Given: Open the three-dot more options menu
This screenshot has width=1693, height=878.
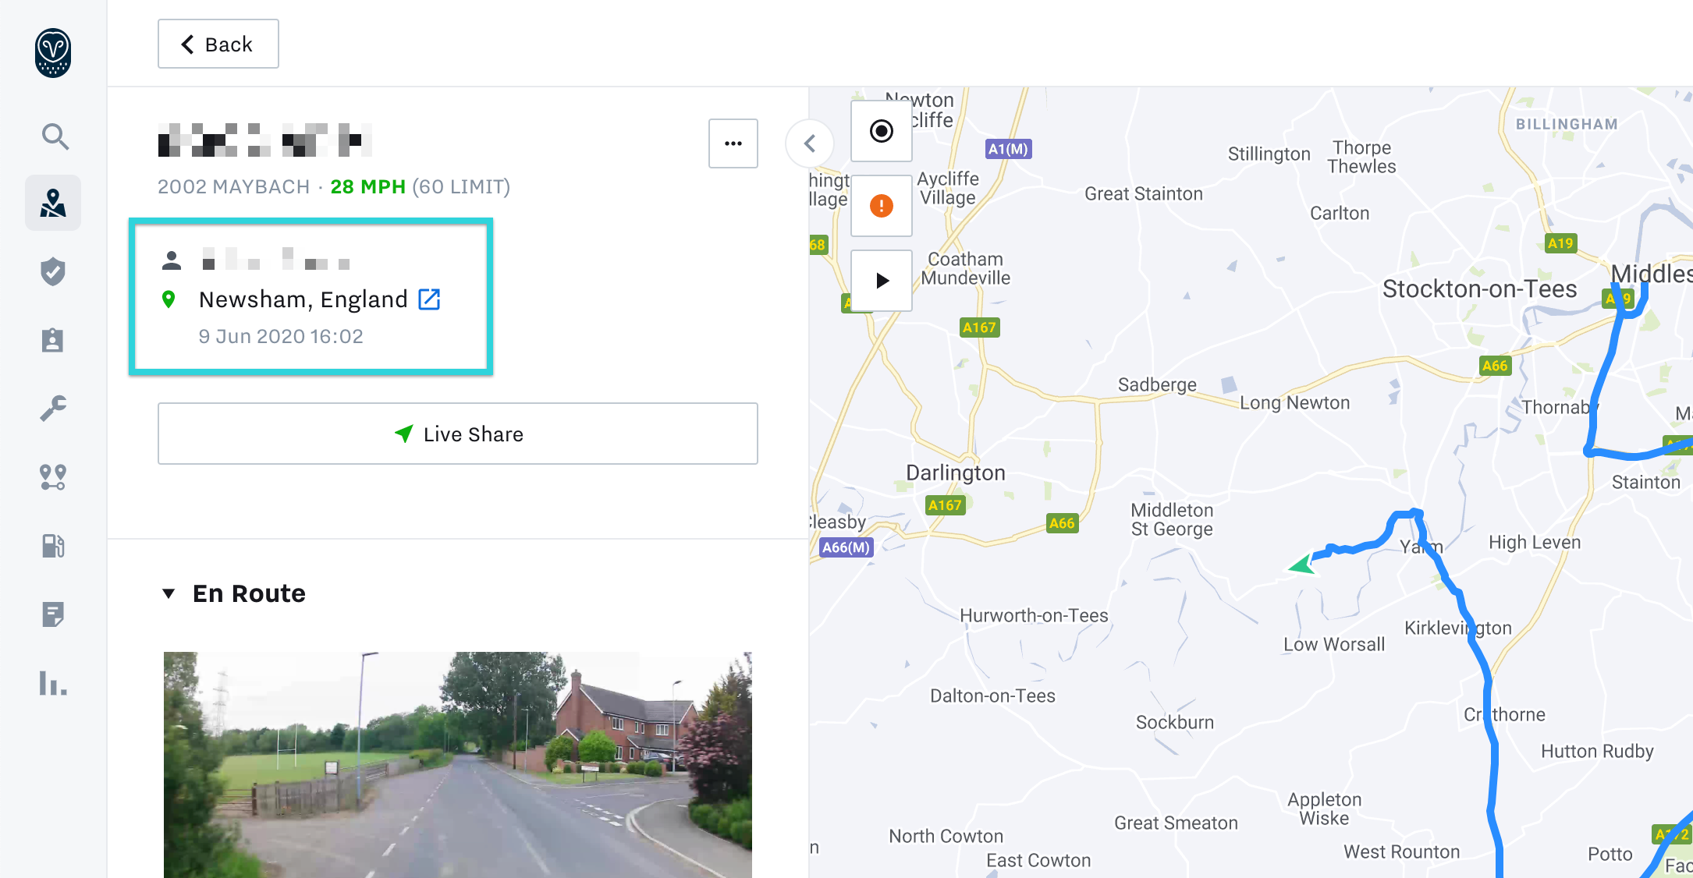Looking at the screenshot, I should [x=733, y=143].
